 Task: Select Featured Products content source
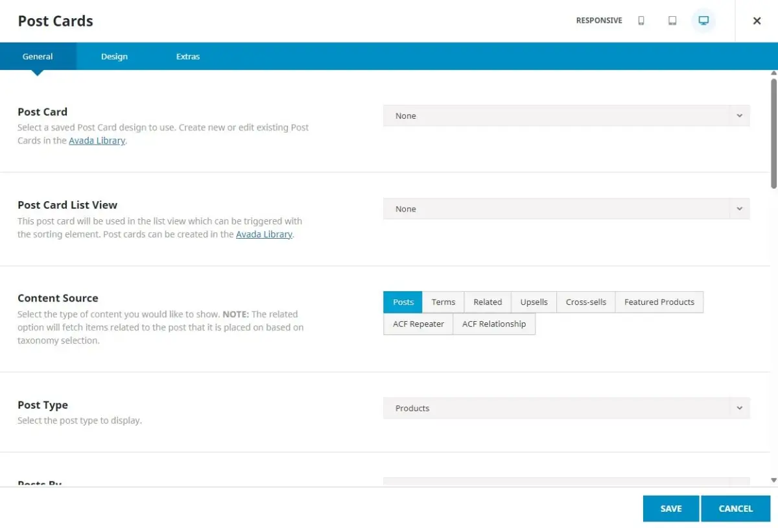click(x=659, y=302)
